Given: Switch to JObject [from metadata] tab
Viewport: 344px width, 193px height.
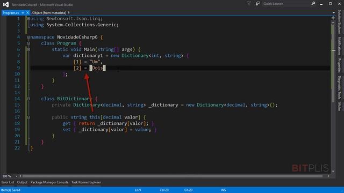Looking at the screenshot, I should point(48,13).
